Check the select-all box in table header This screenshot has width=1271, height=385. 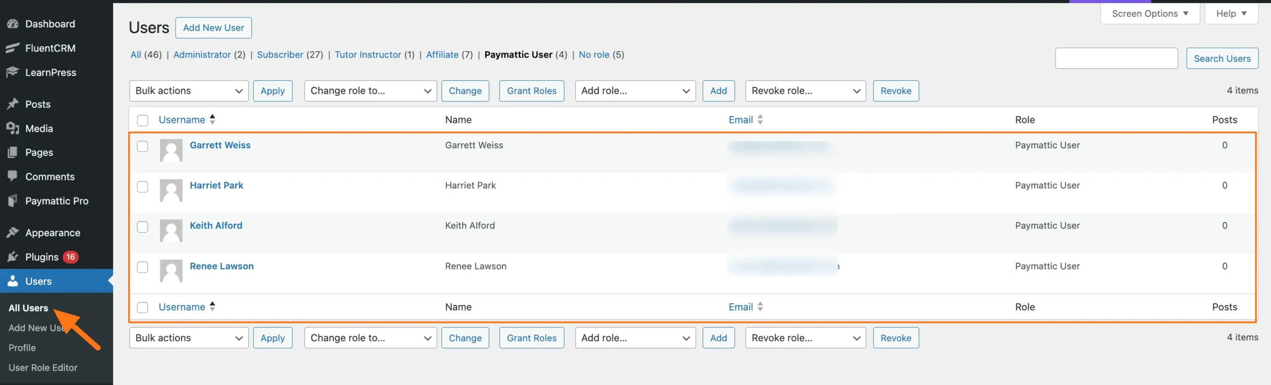tap(142, 120)
